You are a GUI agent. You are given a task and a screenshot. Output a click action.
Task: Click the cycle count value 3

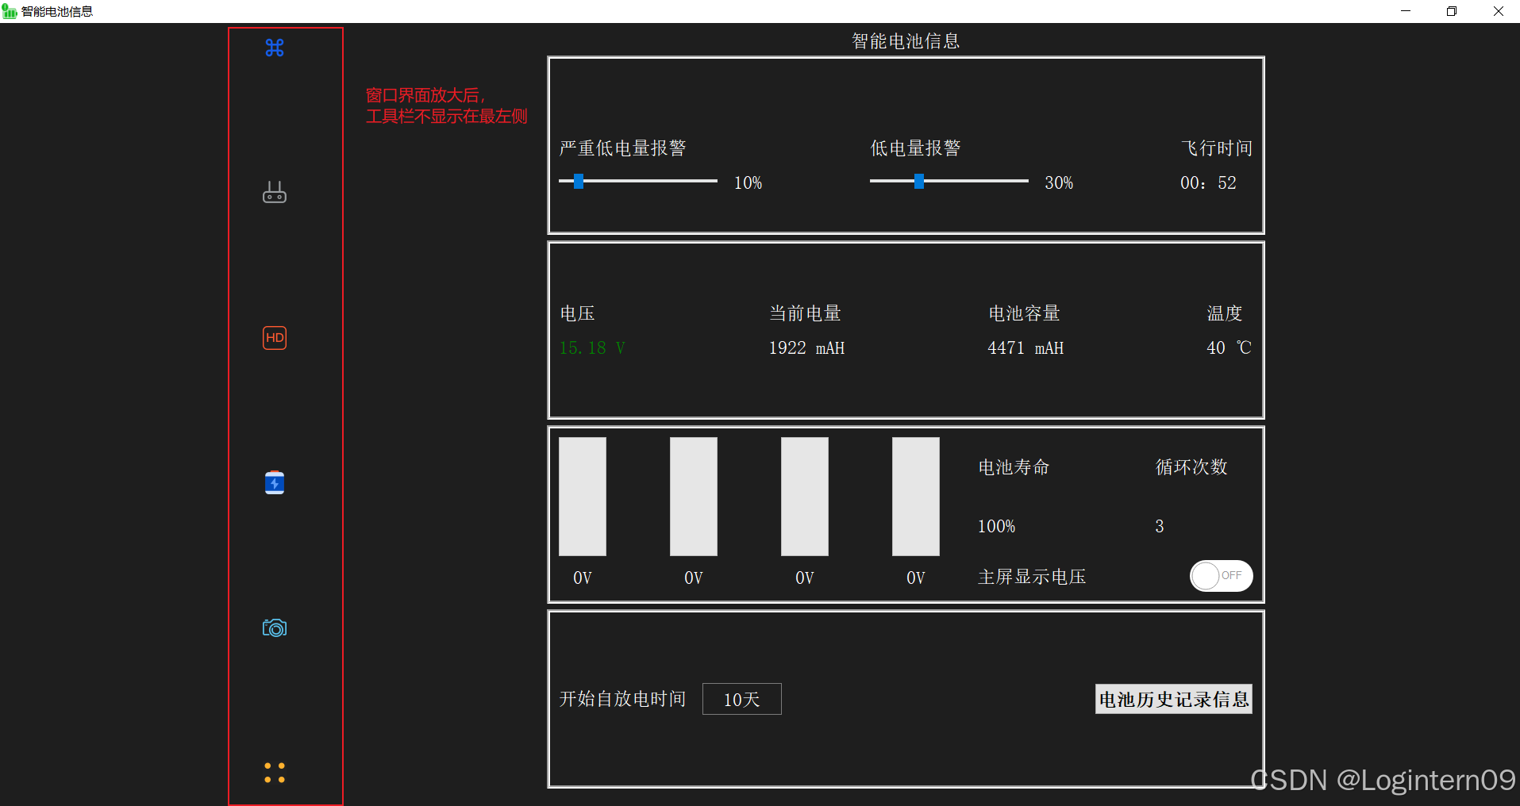coord(1160,527)
